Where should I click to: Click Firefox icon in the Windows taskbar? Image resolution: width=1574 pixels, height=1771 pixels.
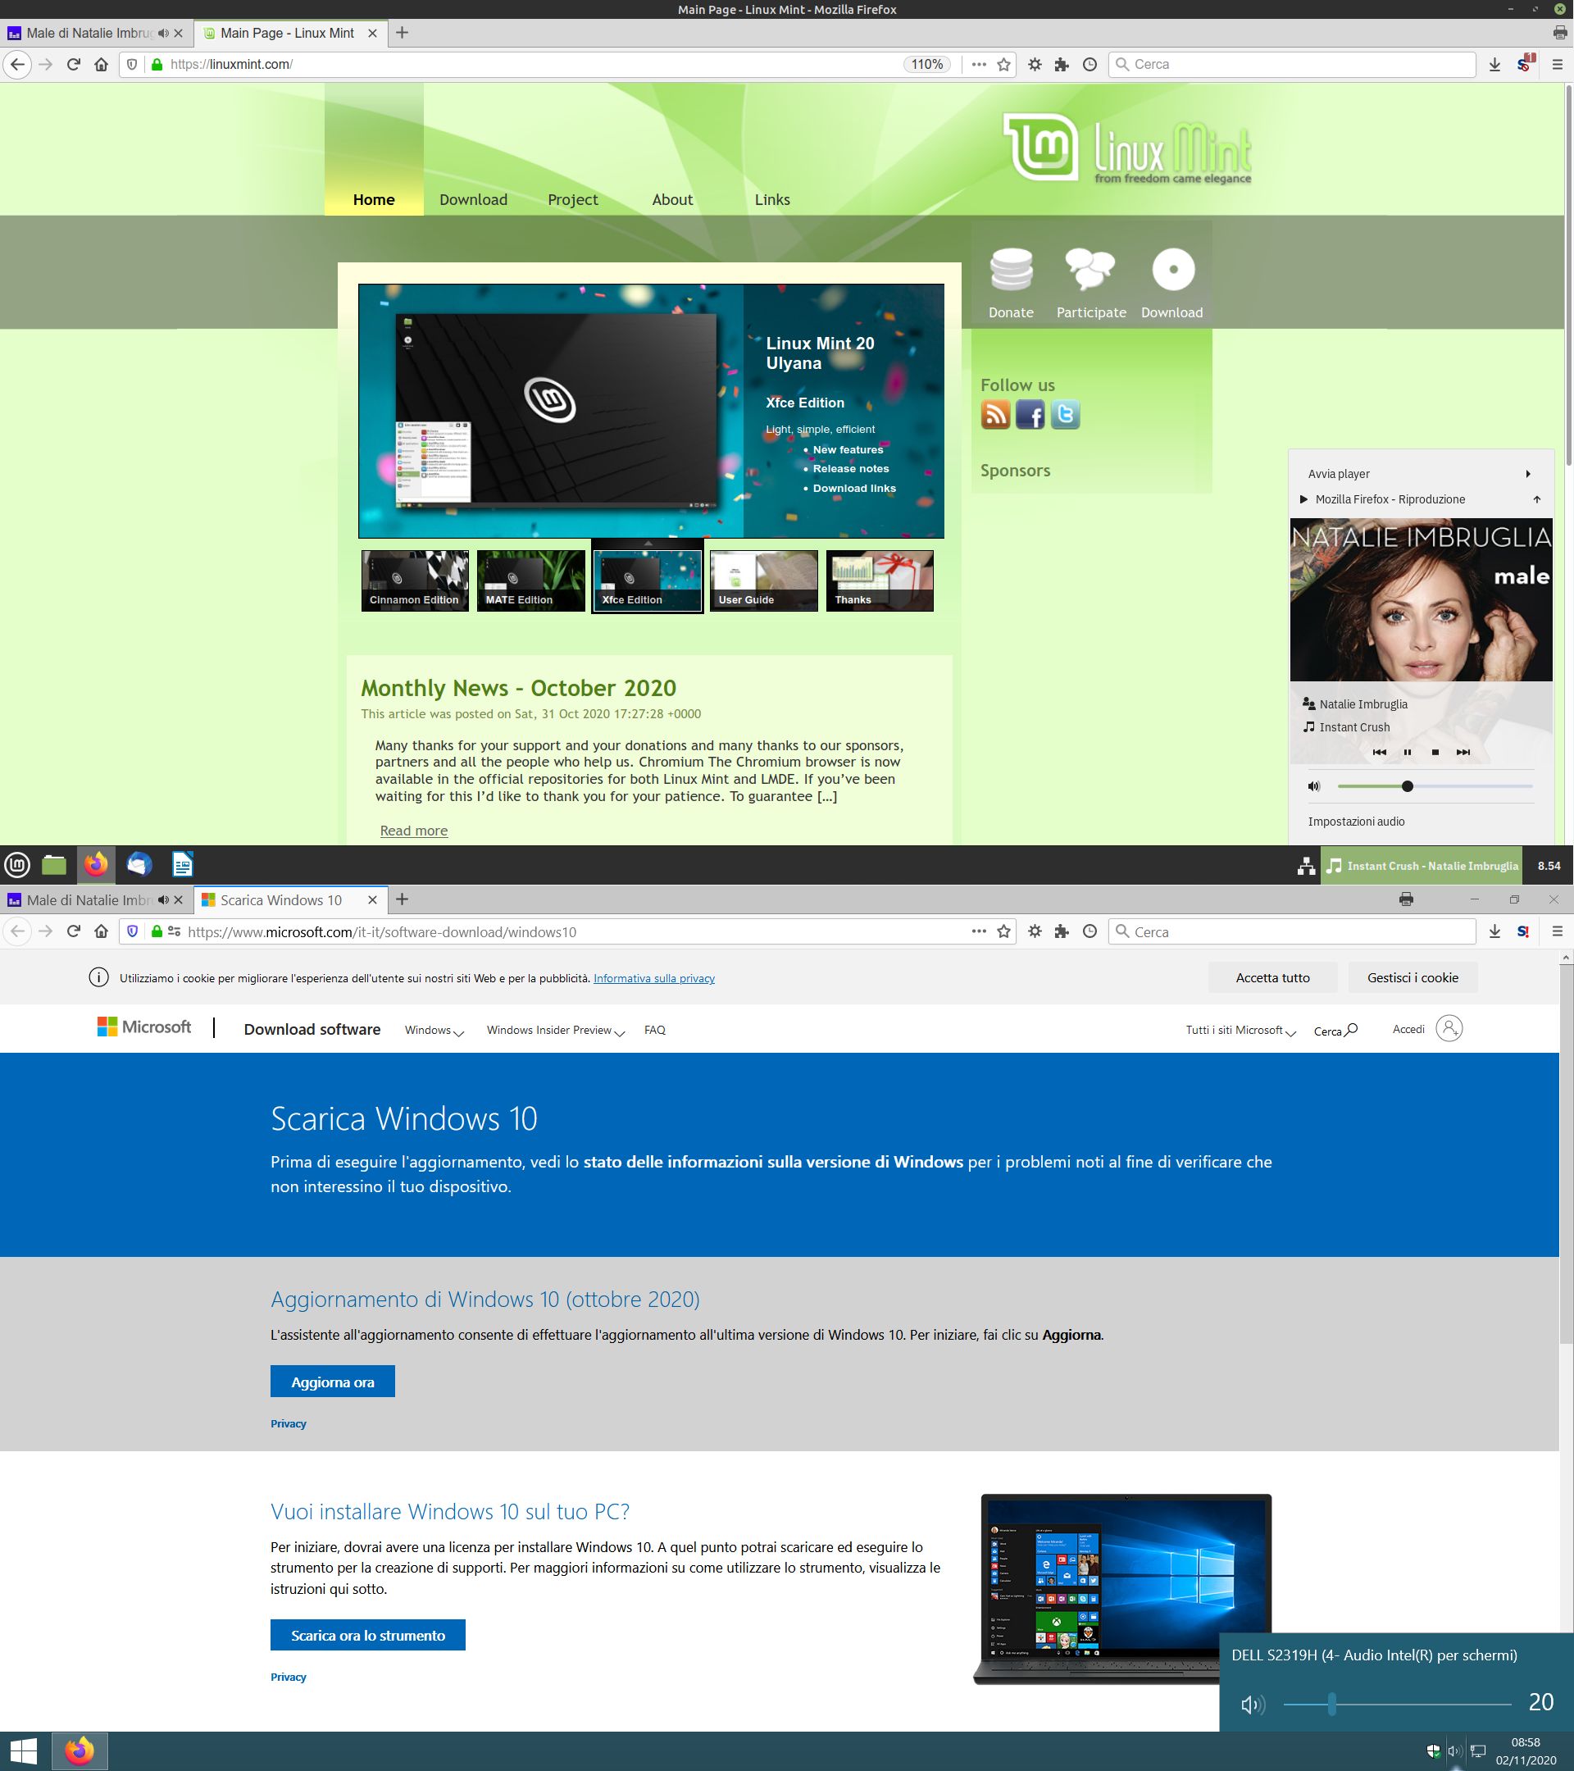click(80, 1751)
